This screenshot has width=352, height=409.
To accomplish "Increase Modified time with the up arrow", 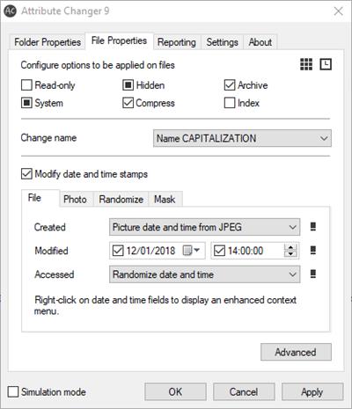I will coord(290,247).
